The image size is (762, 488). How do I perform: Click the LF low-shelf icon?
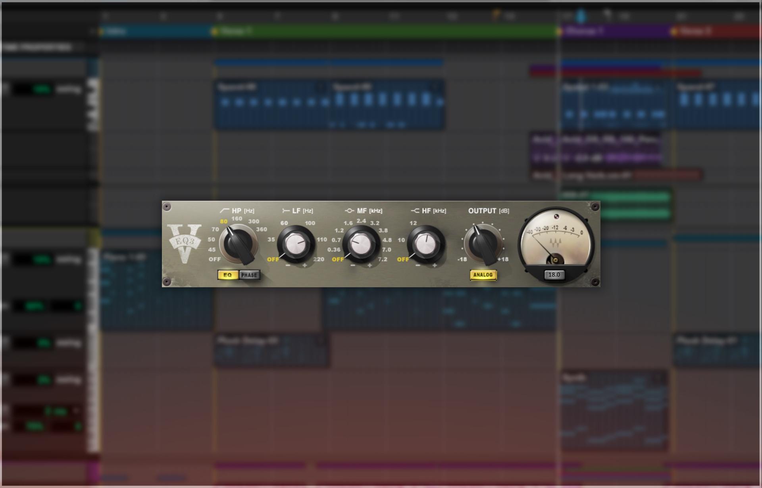click(x=286, y=211)
